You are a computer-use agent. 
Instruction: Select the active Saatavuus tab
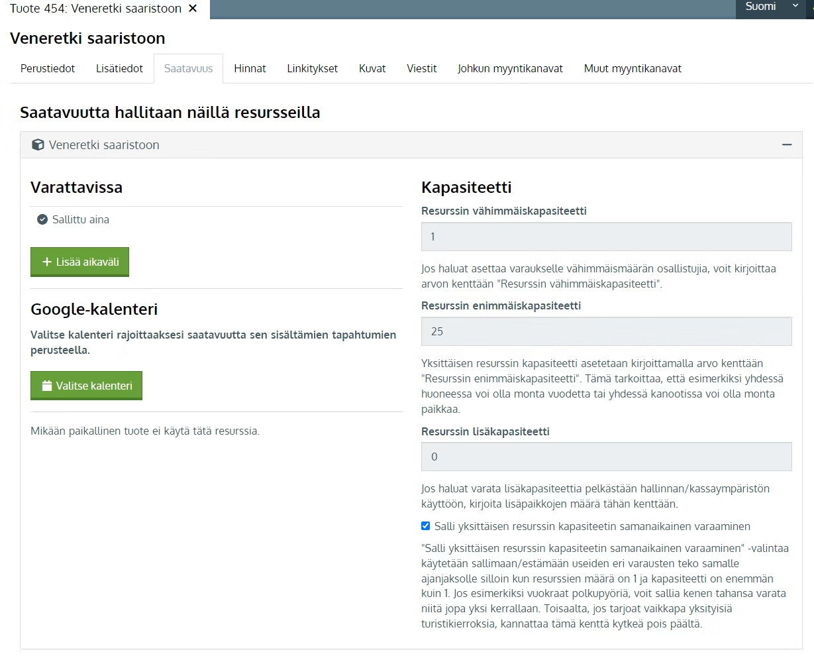point(188,68)
